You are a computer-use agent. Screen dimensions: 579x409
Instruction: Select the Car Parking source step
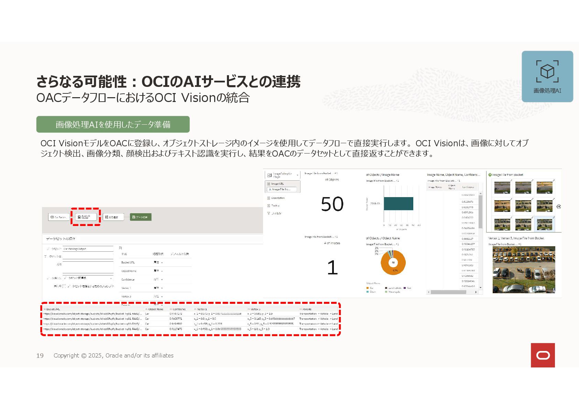pos(59,217)
